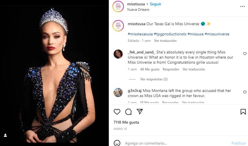Follow the account with Seguir

point(156,4)
